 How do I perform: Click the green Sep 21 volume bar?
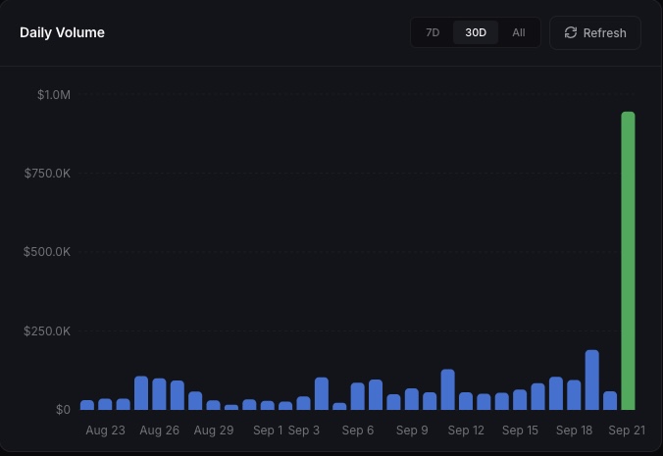[x=628, y=261]
